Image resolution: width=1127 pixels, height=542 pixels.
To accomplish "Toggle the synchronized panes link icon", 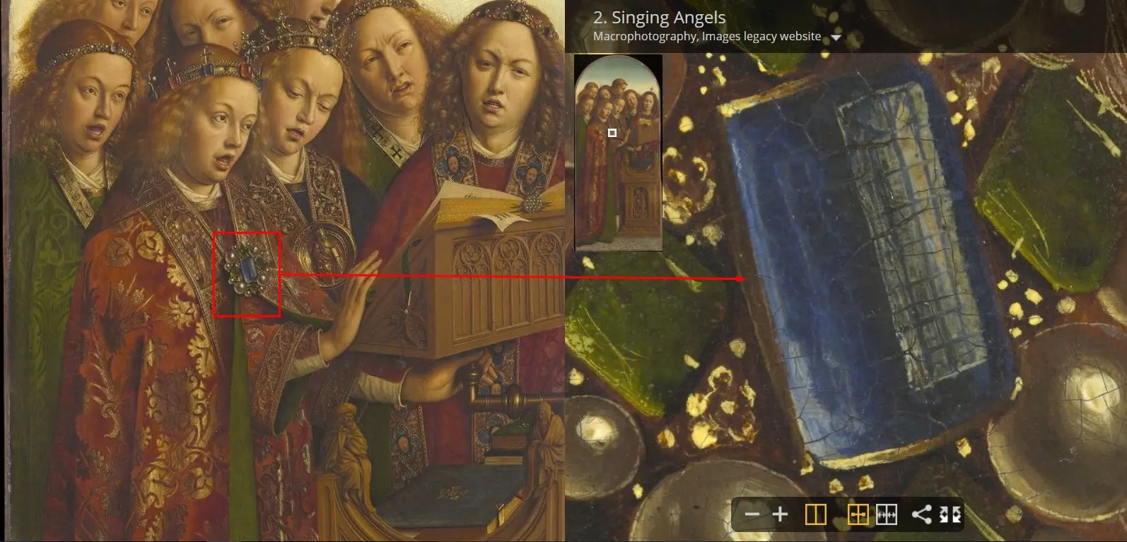I will coord(858,514).
